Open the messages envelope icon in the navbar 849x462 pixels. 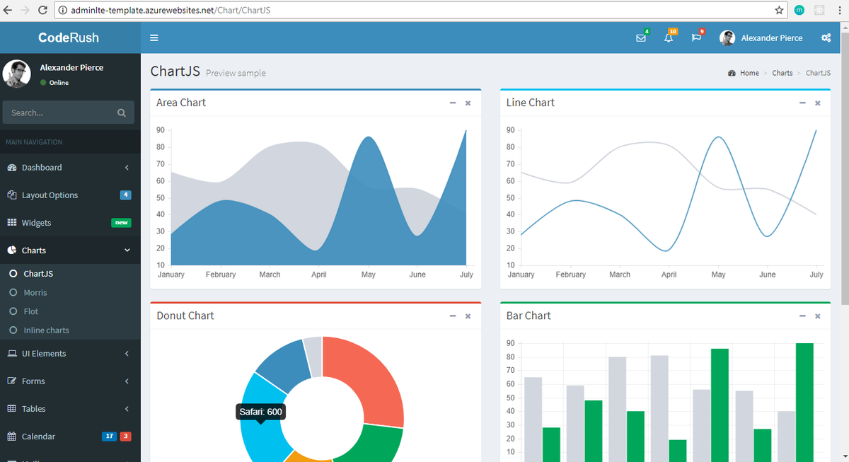[642, 37]
